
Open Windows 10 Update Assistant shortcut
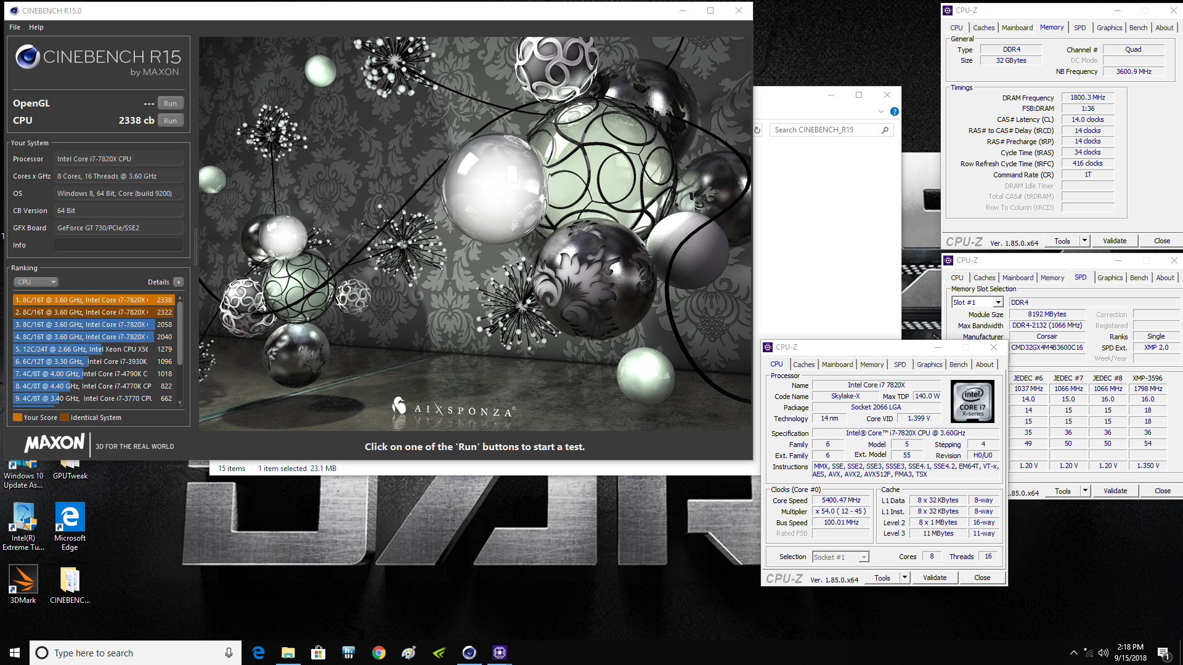tap(23, 473)
